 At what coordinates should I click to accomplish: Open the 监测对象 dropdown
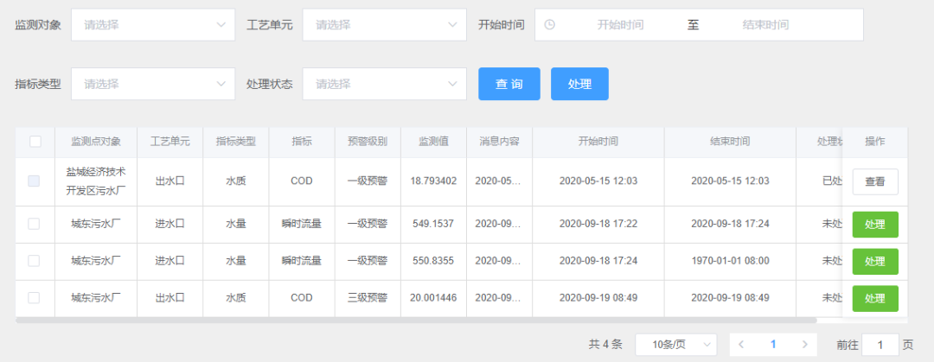(x=152, y=25)
